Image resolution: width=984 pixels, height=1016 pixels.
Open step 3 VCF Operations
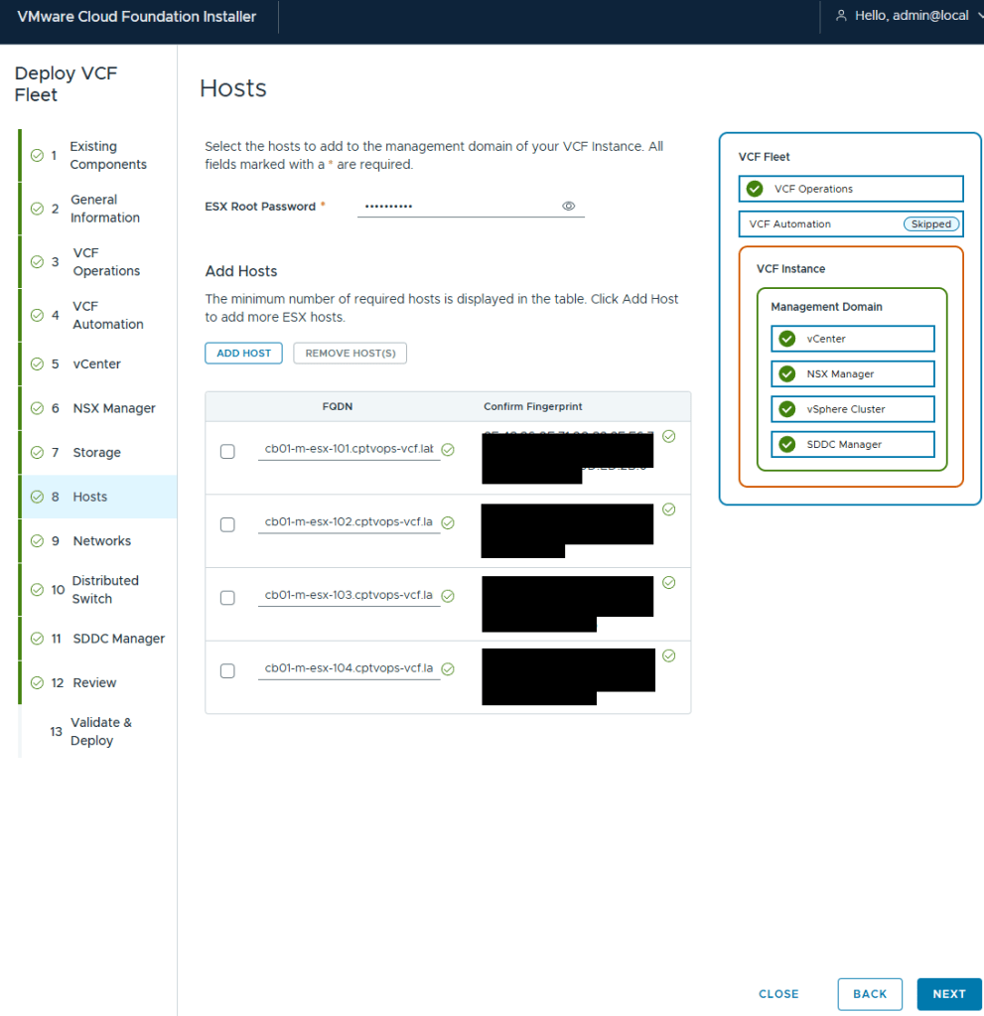pos(98,262)
